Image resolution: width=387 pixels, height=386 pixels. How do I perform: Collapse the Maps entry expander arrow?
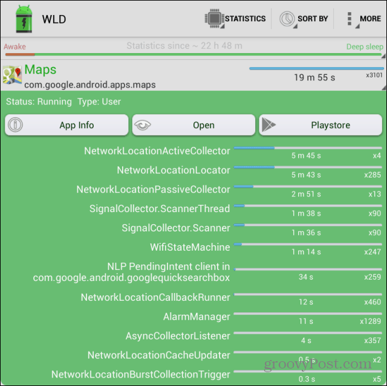tap(384, 88)
